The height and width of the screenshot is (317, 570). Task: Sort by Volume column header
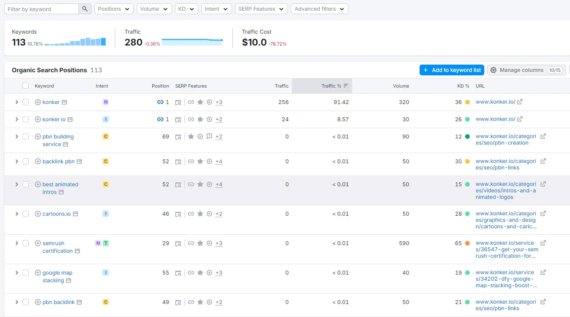(401, 86)
